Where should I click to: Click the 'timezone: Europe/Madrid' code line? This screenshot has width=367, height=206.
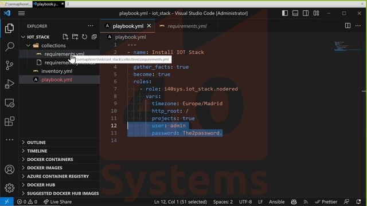(x=187, y=104)
